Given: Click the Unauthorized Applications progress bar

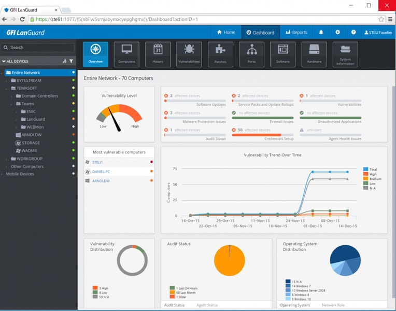Looking at the screenshot, I should (330, 118).
